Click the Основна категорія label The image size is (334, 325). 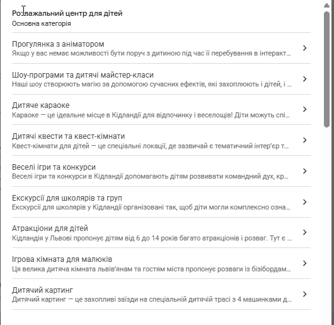pos(42,23)
